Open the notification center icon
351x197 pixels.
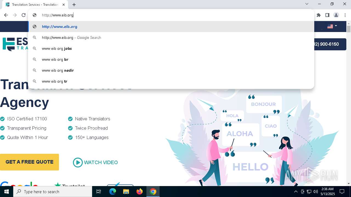[x=342, y=192]
